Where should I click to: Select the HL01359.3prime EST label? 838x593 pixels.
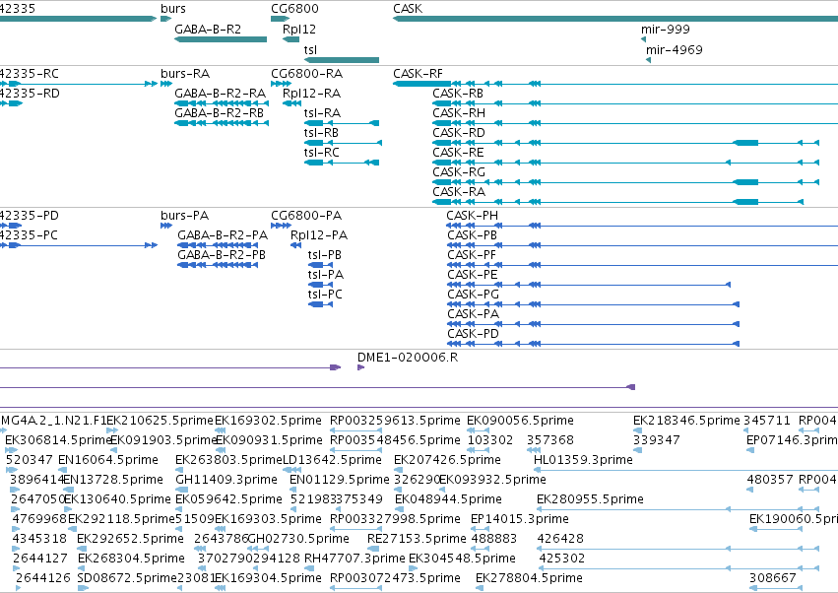tap(583, 460)
